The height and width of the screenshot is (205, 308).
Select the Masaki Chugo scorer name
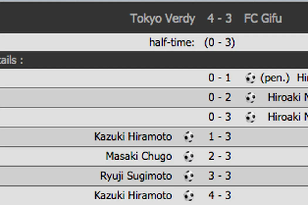click(x=139, y=156)
